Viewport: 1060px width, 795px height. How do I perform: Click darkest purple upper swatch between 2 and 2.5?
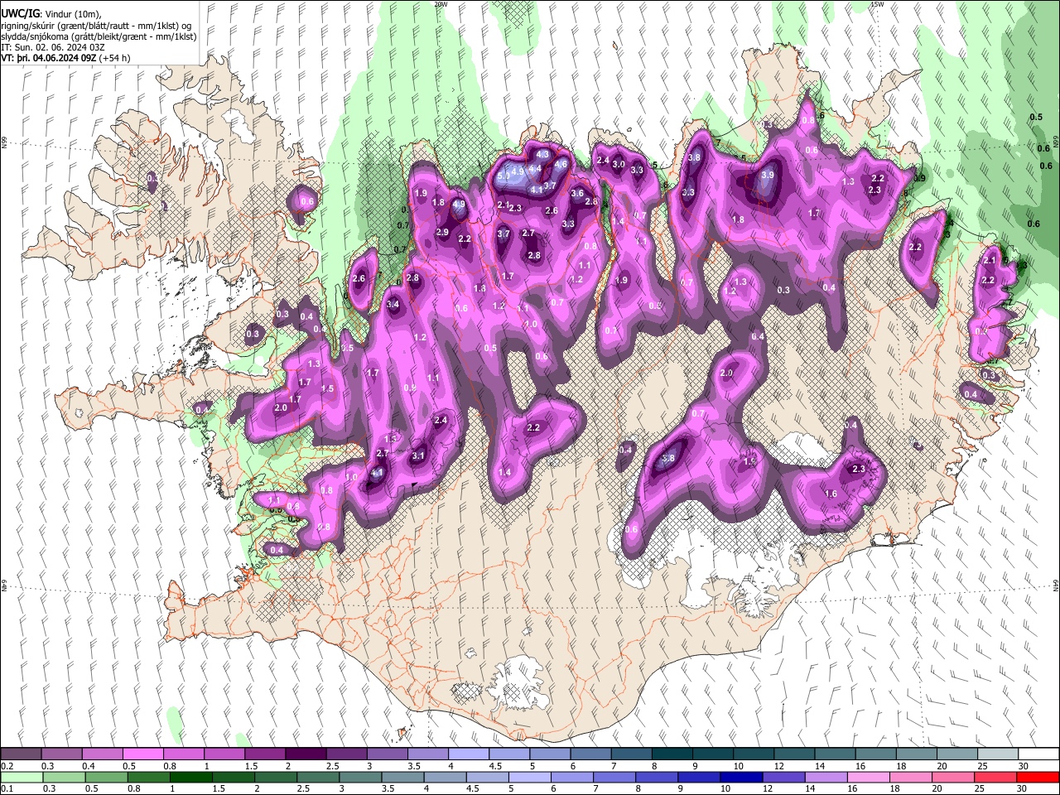tap(306, 754)
